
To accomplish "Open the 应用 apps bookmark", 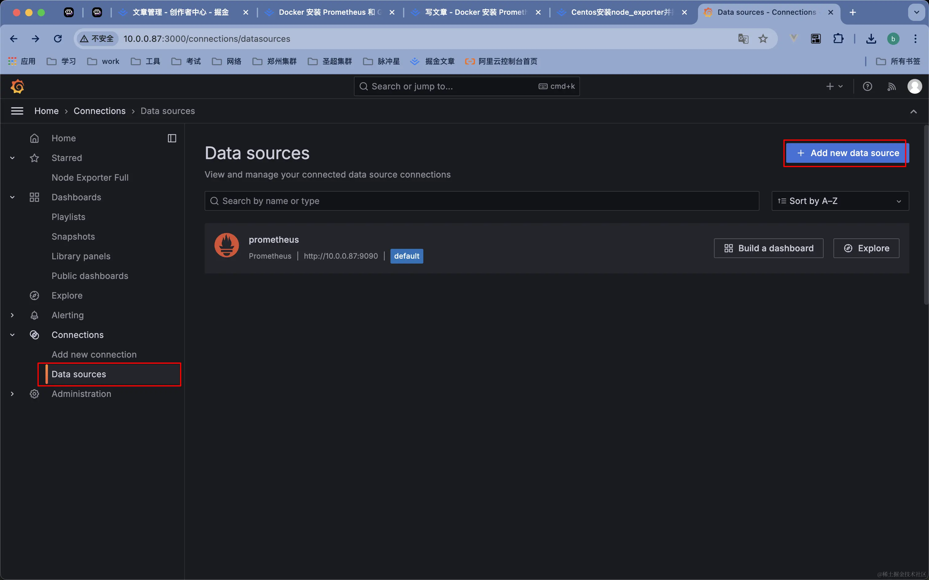I will point(22,61).
